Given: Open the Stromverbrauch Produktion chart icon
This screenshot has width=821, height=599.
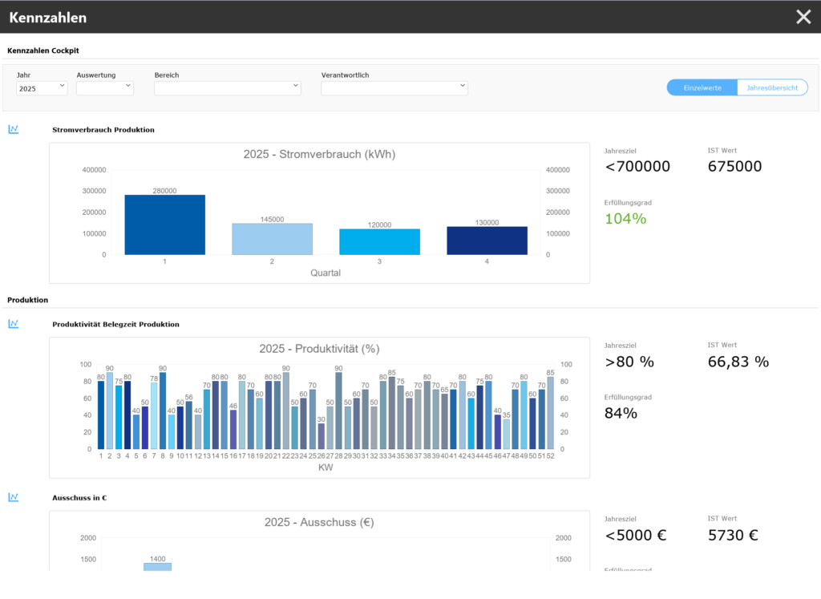Looking at the screenshot, I should 13,129.
